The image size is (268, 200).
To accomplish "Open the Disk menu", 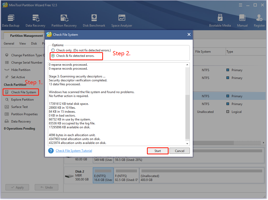I will (x=34, y=44).
